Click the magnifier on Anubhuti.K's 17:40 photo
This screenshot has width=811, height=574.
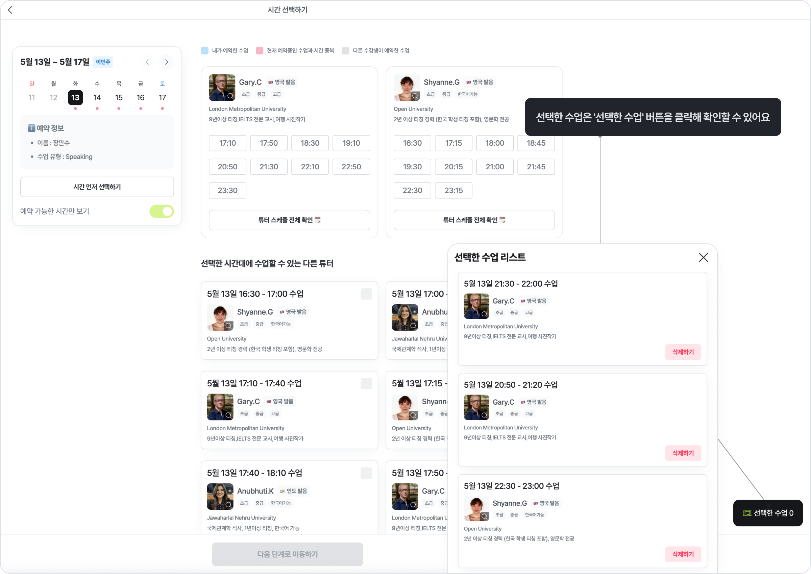pos(228,505)
